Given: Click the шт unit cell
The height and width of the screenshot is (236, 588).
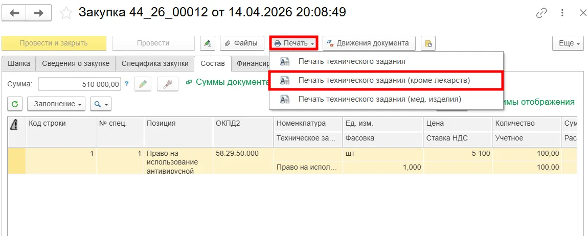Looking at the screenshot, I should (383, 154).
